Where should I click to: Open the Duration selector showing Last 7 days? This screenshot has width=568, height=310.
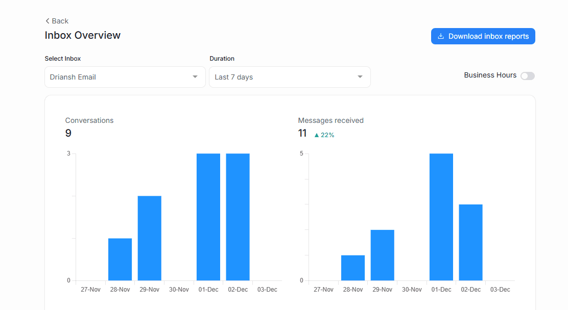290,76
